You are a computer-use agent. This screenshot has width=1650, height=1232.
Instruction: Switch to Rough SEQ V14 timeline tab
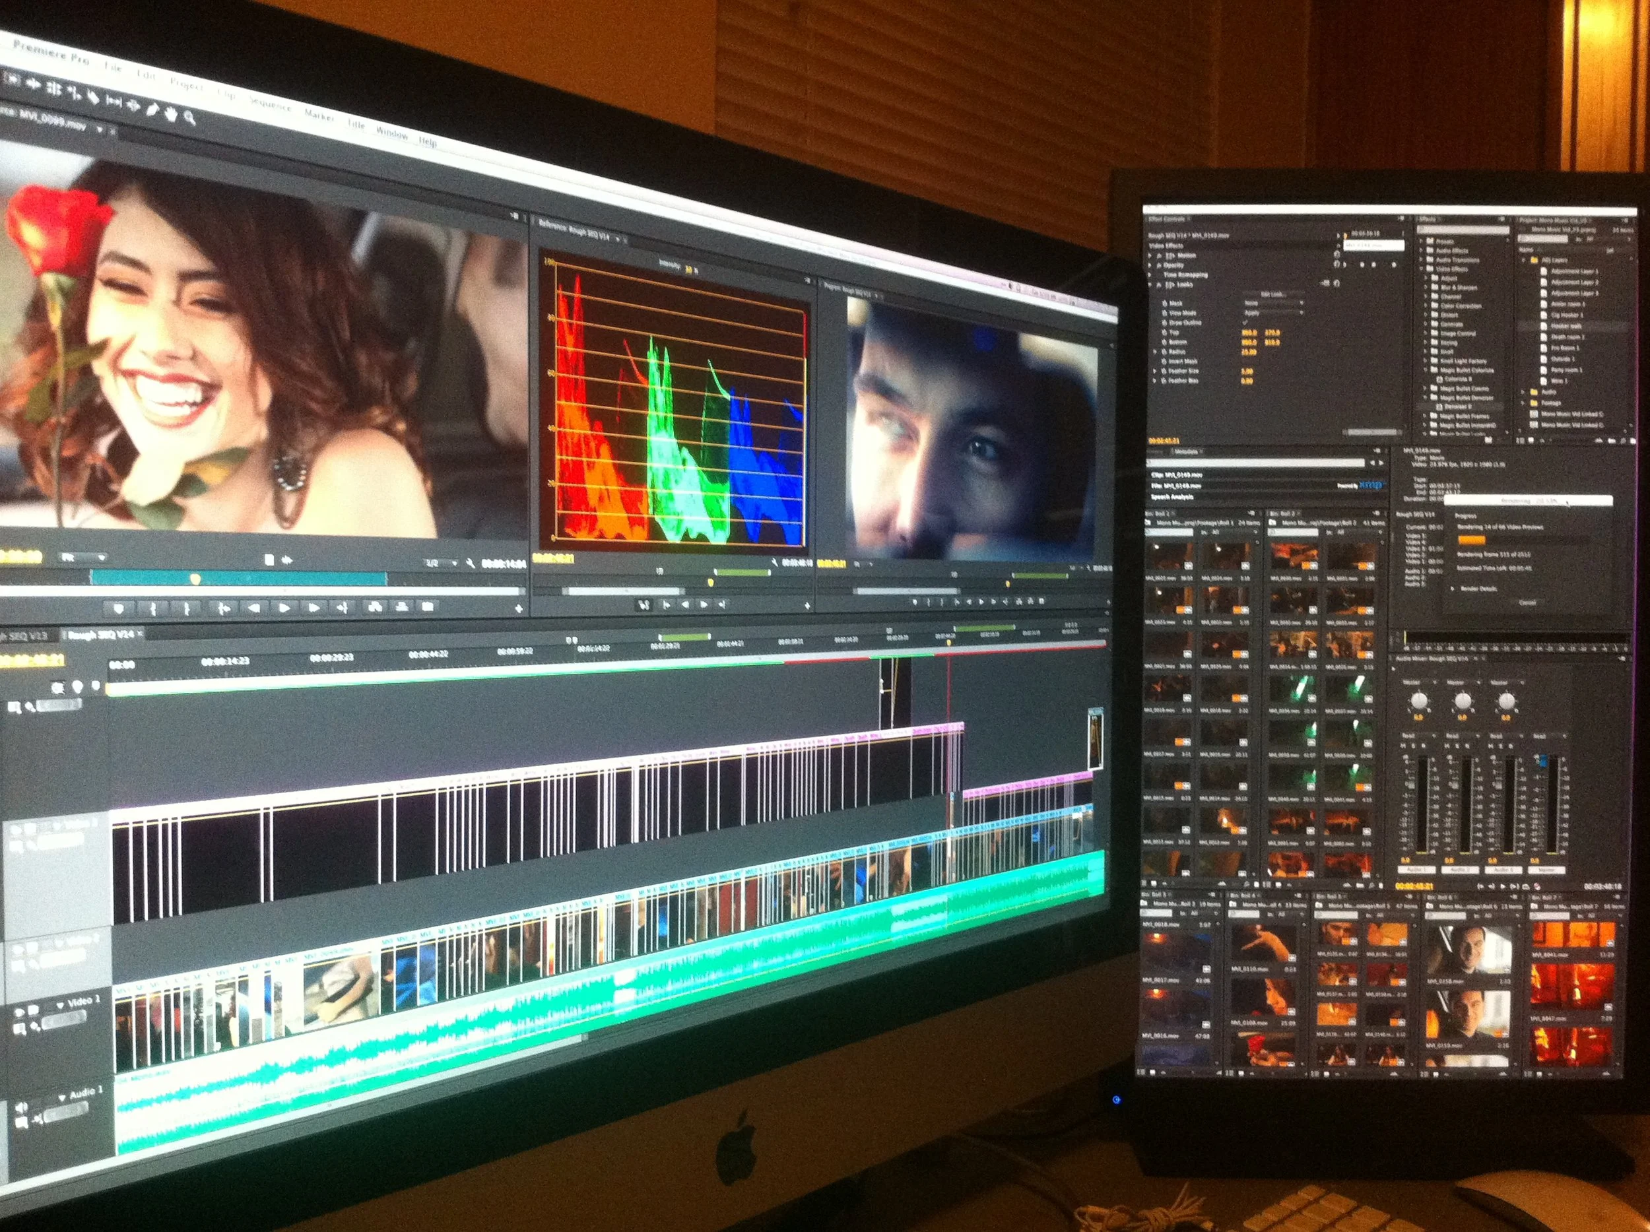point(102,635)
